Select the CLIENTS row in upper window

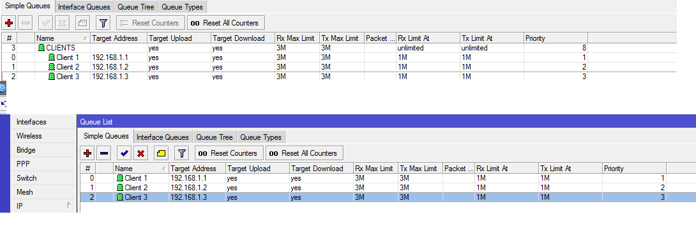(x=339, y=48)
